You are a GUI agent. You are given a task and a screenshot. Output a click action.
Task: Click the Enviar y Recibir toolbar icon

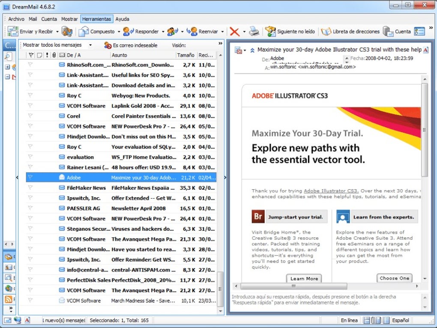(x=12, y=31)
